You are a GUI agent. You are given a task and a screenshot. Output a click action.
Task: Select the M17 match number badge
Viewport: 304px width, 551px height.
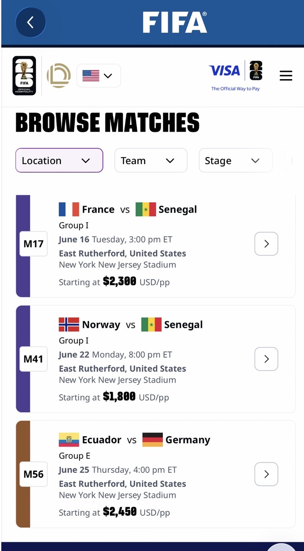click(x=33, y=244)
